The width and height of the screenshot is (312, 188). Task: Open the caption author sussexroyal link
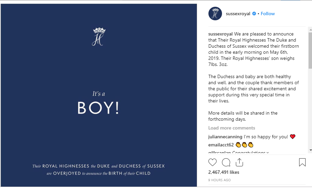pyautogui.click(x=221, y=34)
